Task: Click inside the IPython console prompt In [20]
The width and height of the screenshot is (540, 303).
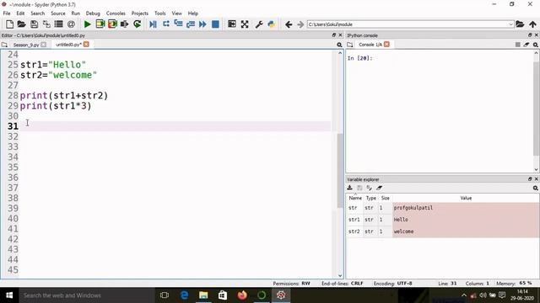Action: tap(360, 58)
